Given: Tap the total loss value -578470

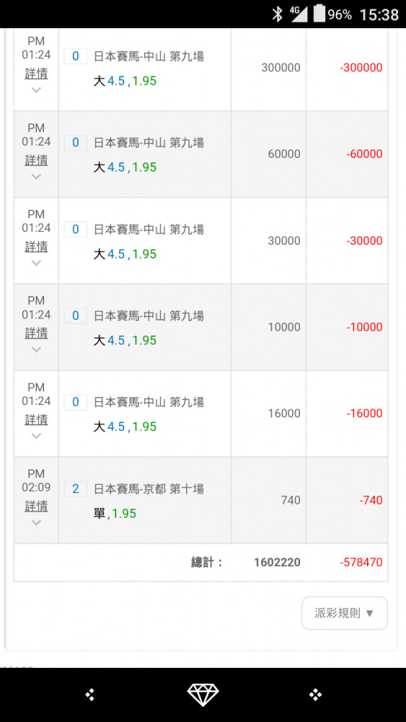Looking at the screenshot, I should click(x=361, y=562).
